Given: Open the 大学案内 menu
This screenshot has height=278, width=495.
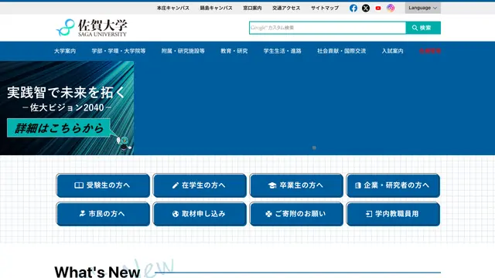Looking at the screenshot, I should point(65,51).
